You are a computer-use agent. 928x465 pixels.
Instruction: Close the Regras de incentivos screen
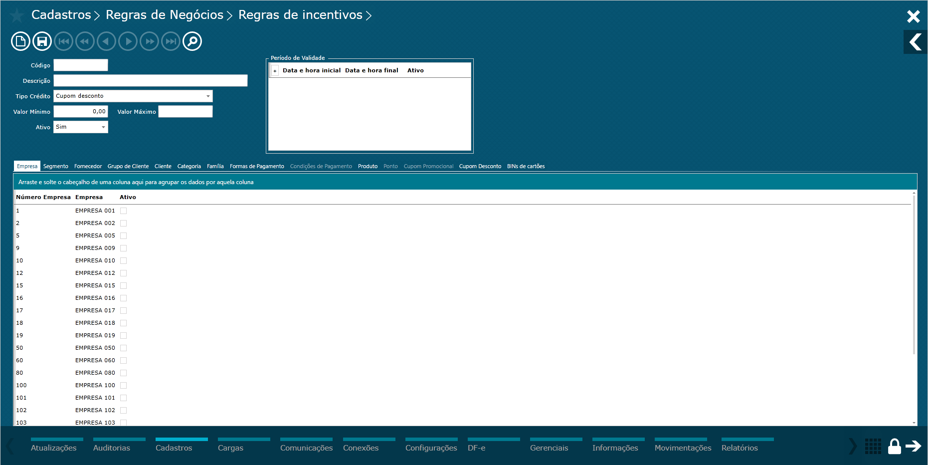click(x=913, y=16)
